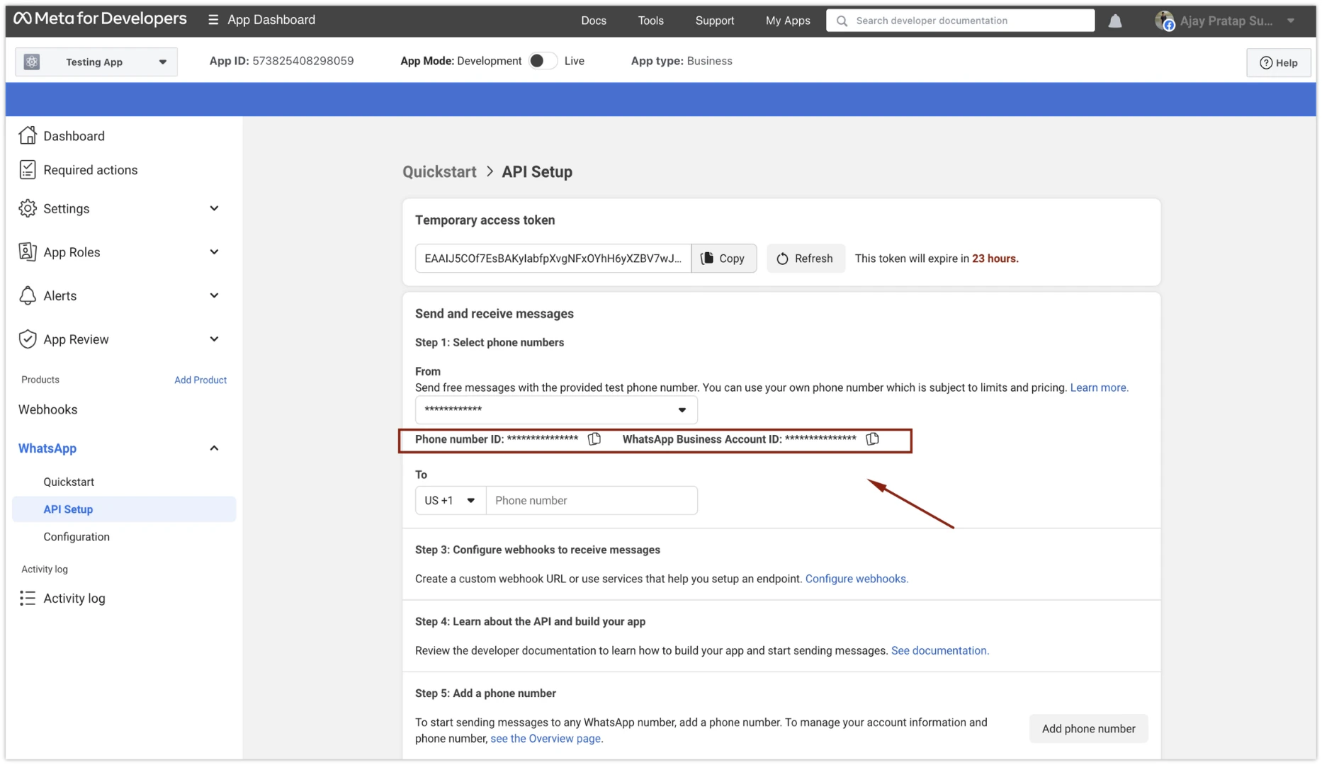
Task: Select API Setup in sidebar
Action: [124, 509]
